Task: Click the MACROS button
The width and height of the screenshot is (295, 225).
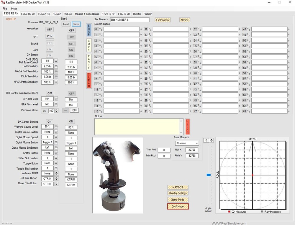Action: pos(178,187)
